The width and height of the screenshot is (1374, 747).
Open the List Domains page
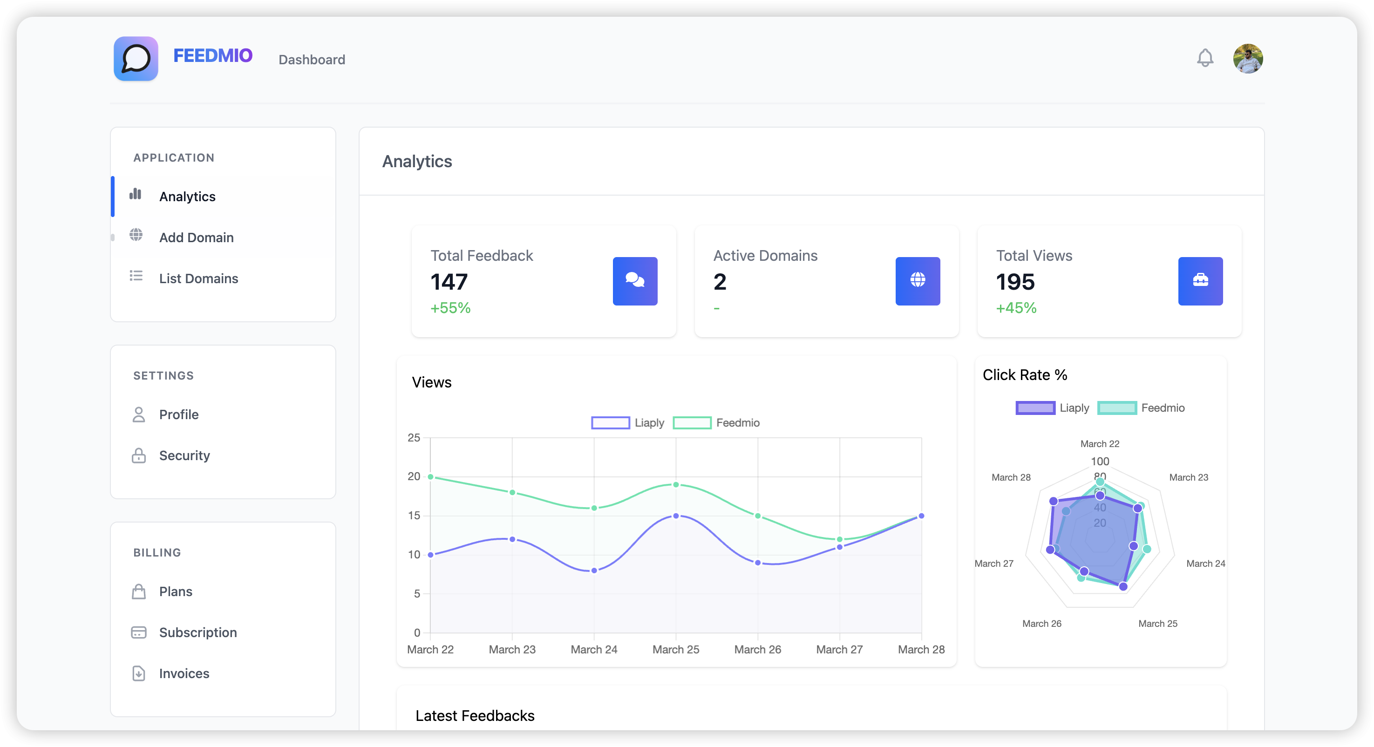point(223,278)
